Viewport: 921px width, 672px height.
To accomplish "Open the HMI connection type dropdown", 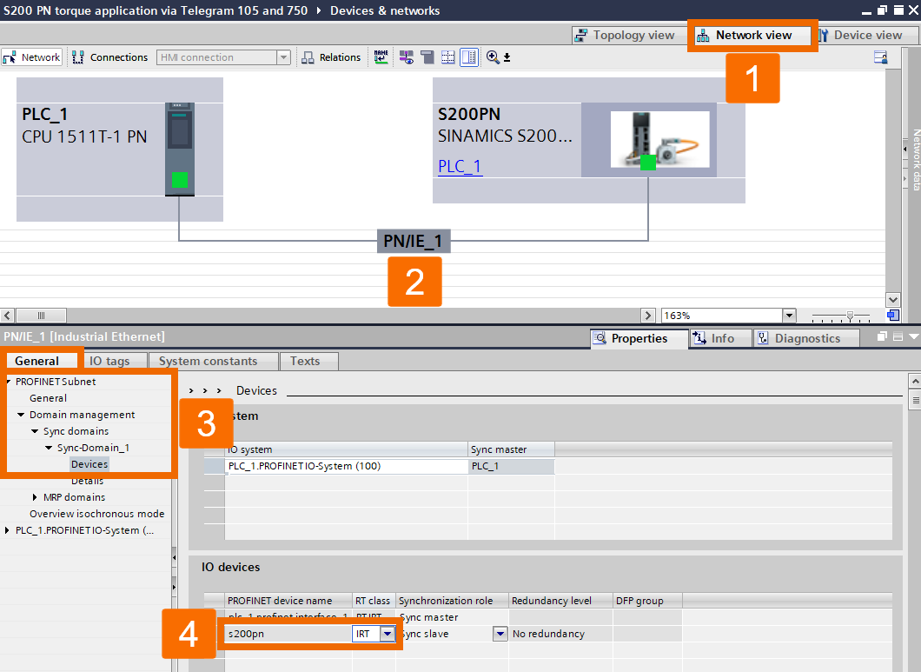I will (284, 57).
